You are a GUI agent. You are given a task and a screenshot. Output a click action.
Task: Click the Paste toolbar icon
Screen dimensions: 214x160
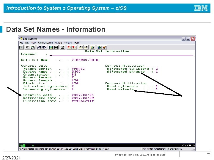click(33, 47)
